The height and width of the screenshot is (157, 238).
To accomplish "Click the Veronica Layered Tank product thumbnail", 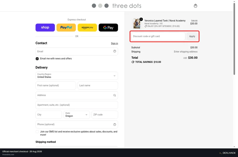I will point(137,24).
